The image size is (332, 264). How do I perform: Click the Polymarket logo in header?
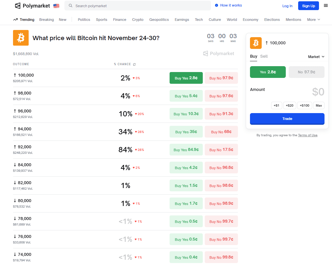(x=32, y=6)
